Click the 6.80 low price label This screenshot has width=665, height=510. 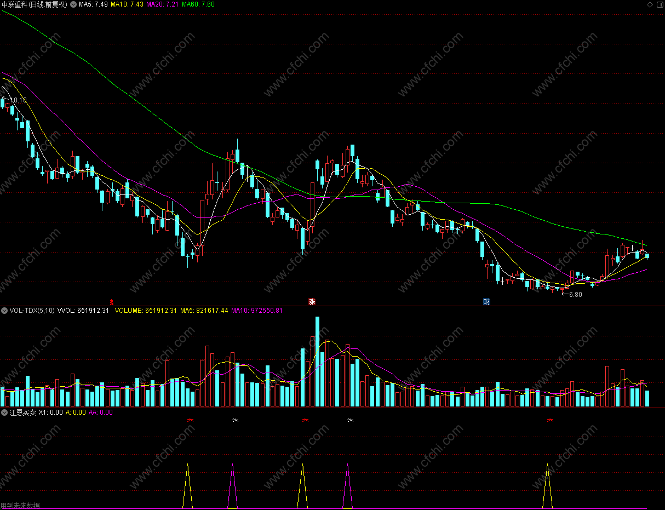click(x=575, y=295)
